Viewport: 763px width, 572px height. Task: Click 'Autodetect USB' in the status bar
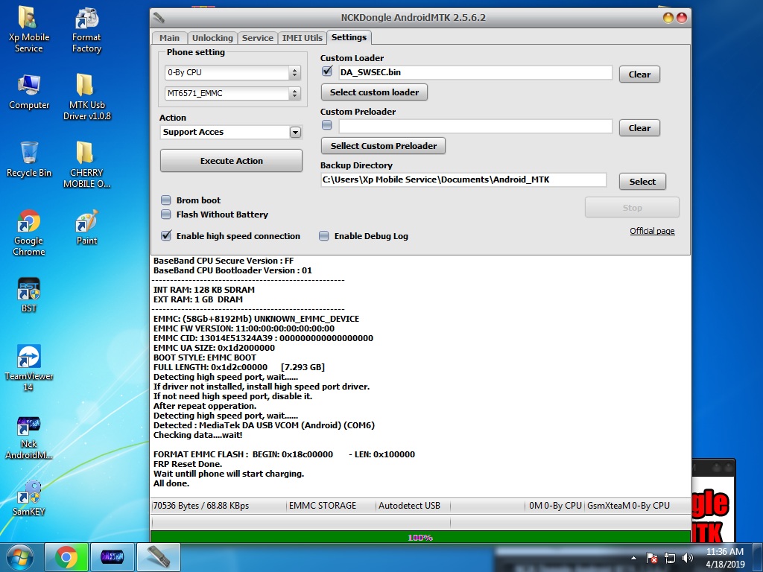409,506
